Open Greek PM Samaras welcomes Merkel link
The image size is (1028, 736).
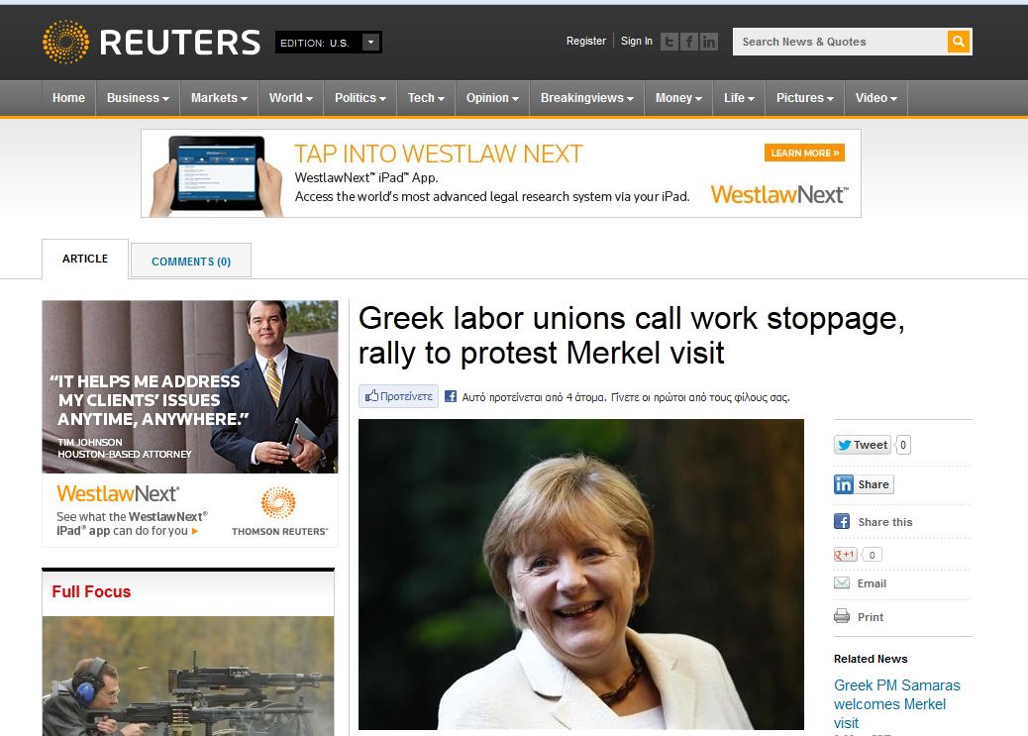897,704
